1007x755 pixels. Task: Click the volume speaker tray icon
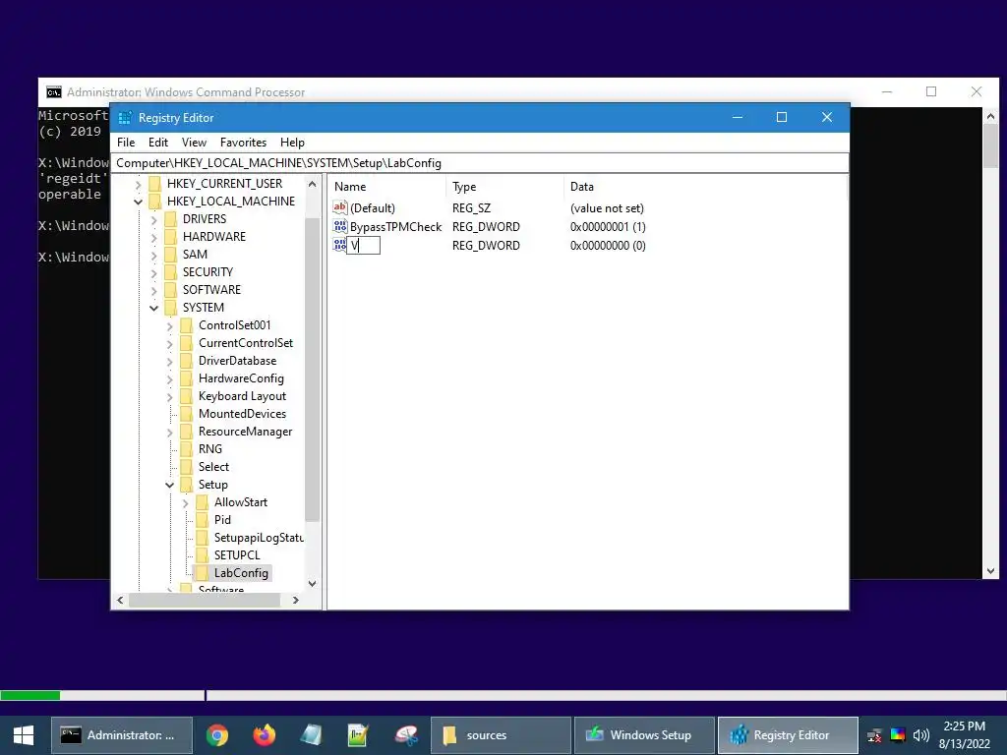pyautogui.click(x=920, y=735)
